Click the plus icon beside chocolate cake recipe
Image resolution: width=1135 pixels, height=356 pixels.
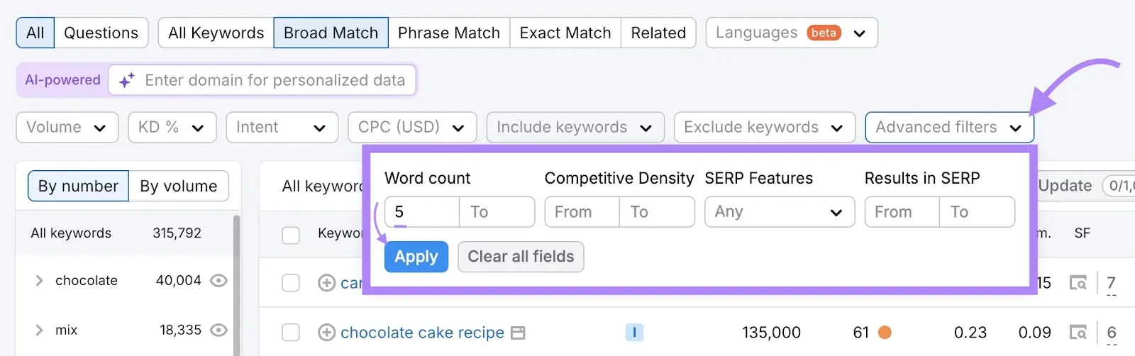[326, 332]
